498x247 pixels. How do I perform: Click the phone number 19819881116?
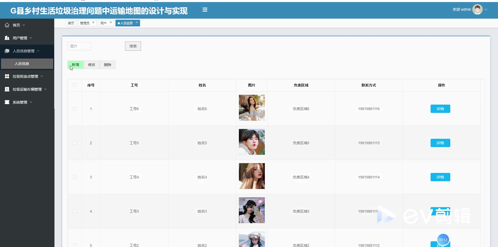(369, 109)
